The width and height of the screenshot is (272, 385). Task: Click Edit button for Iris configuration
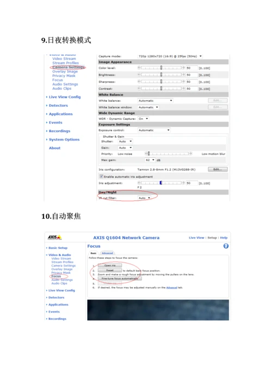pyautogui.click(x=218, y=169)
